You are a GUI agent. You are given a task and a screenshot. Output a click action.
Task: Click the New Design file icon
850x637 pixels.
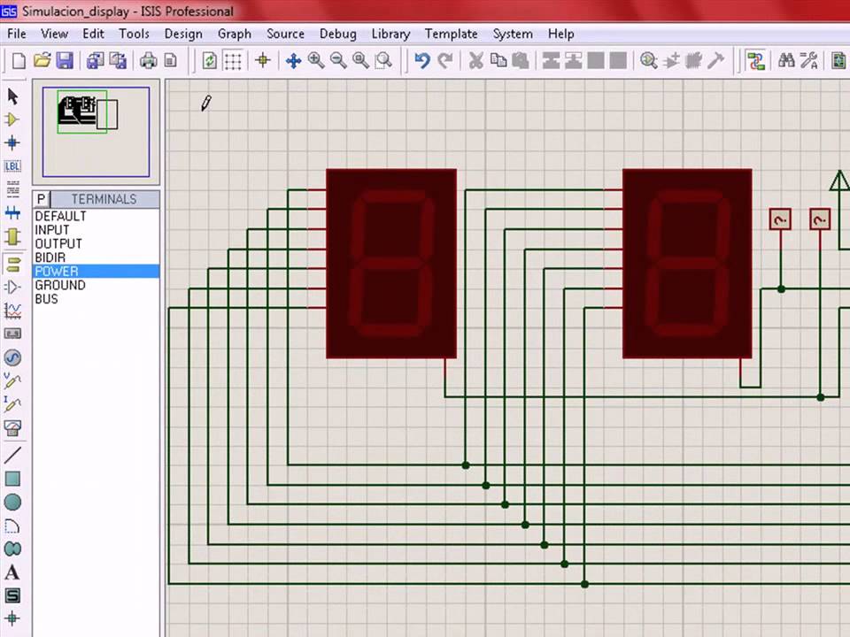tap(19, 61)
